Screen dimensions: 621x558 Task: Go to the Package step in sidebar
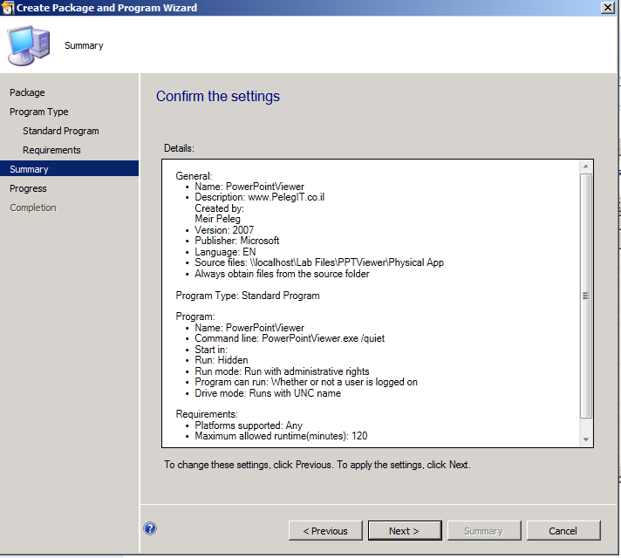coord(27,92)
